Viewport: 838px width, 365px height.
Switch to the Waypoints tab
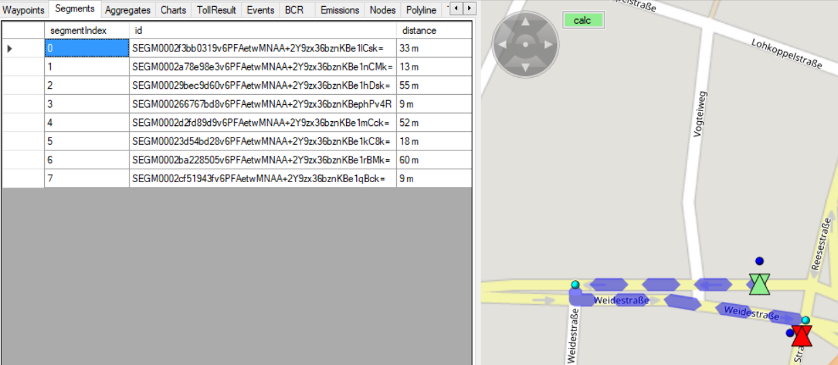click(x=24, y=10)
